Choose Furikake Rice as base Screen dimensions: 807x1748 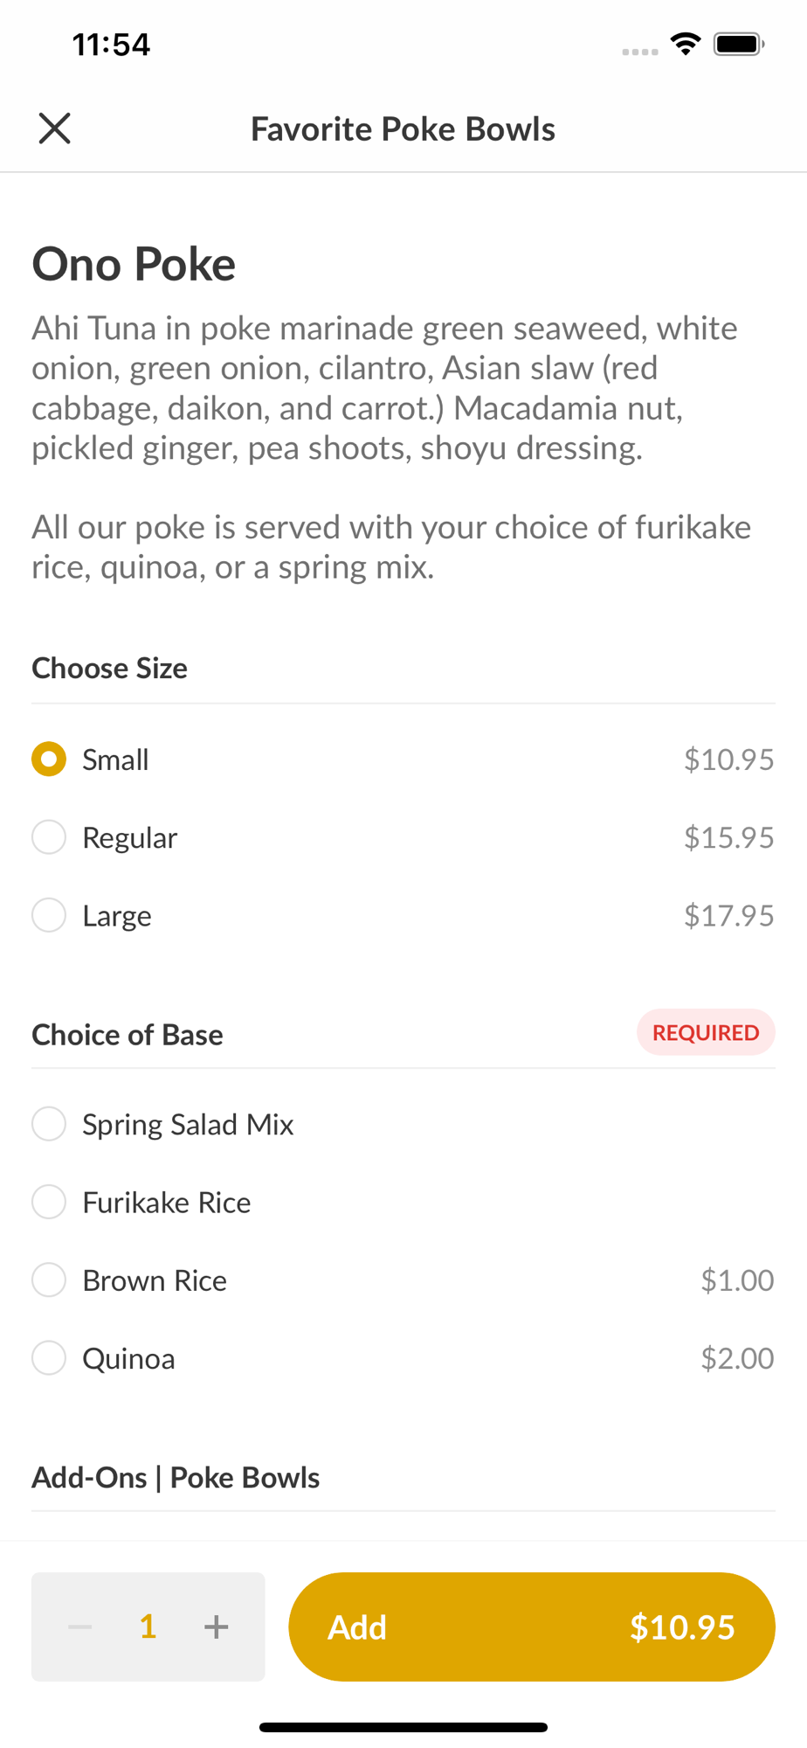tap(49, 1202)
